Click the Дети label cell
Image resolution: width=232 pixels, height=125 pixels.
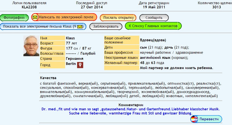click(122, 47)
